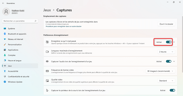Toggle mouse pointer capture switch
The height and width of the screenshot is (96, 183).
point(172,90)
